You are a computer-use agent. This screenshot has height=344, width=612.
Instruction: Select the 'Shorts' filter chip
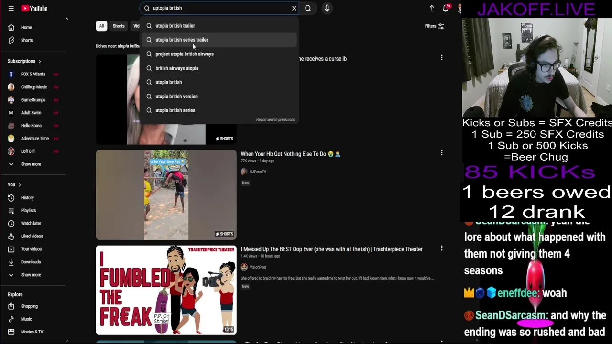[119, 26]
